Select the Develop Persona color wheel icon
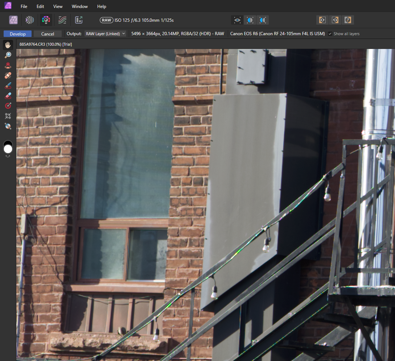 (46, 20)
